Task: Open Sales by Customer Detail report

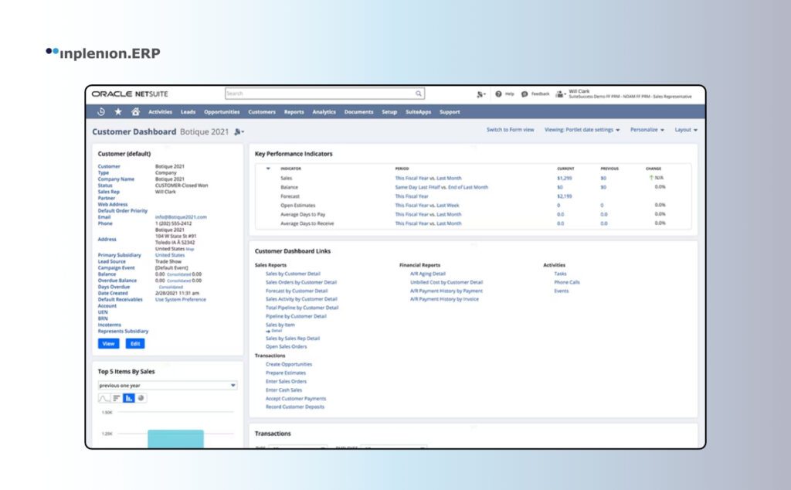Action: 293,274
